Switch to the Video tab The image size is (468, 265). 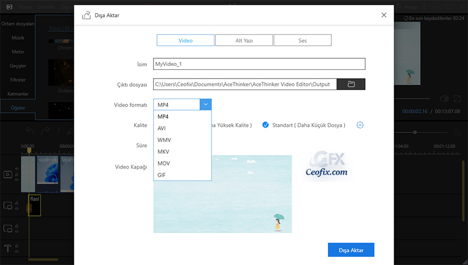coord(186,40)
